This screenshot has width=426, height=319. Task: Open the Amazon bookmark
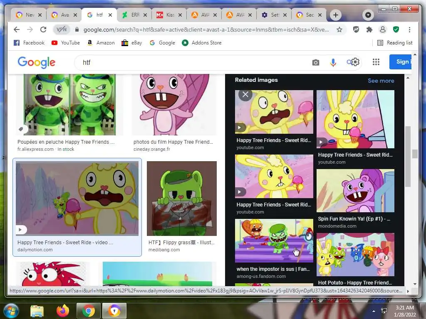click(101, 43)
